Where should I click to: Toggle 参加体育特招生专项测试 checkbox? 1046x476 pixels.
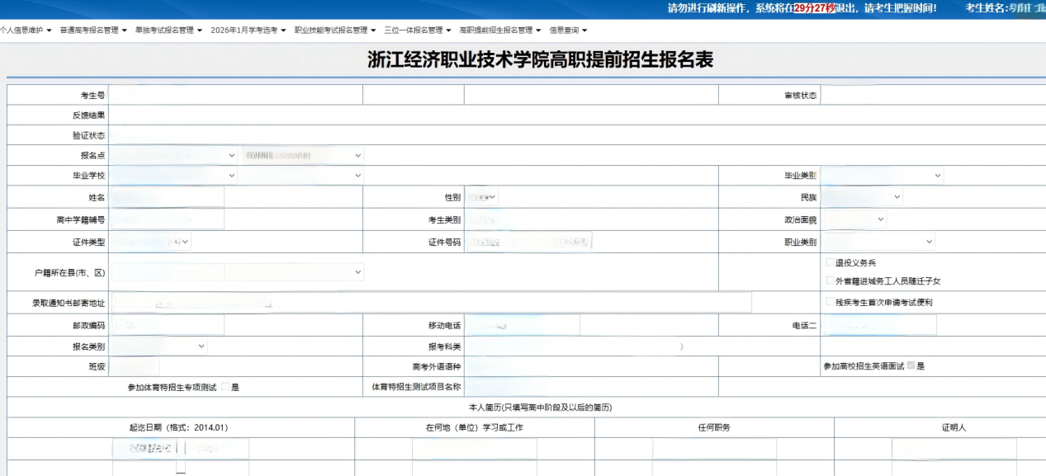(x=225, y=386)
